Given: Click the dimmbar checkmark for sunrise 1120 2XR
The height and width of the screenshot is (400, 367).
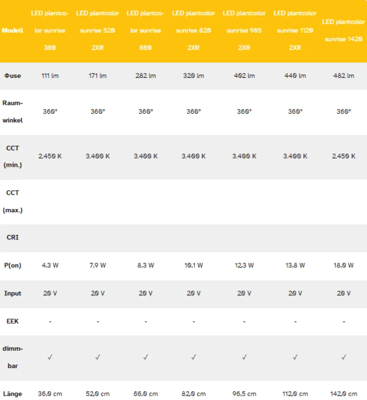Looking at the screenshot, I should 295,357.
